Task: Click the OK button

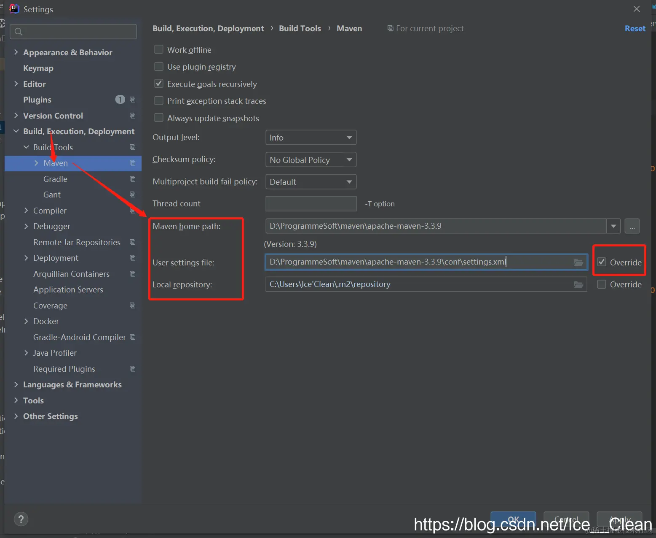Action: (x=513, y=519)
